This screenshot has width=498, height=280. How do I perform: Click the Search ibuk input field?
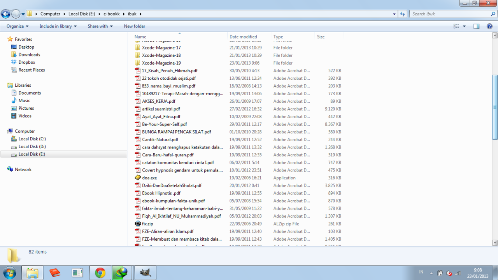449,14
